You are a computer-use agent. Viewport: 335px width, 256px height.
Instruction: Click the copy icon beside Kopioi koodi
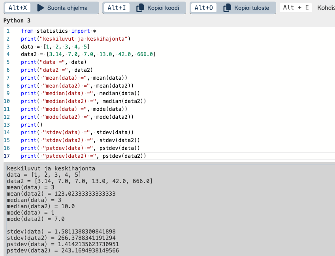140,8
